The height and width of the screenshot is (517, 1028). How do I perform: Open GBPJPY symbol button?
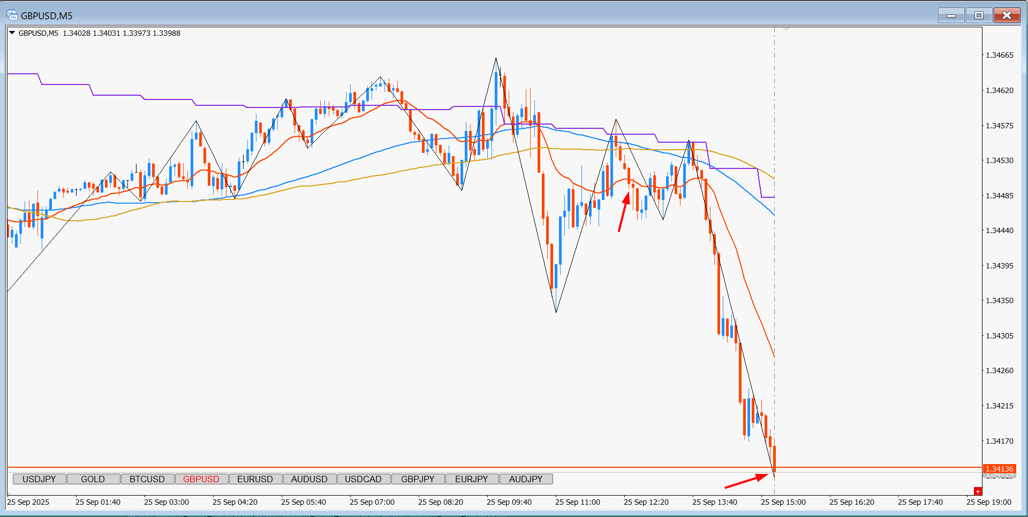(418, 479)
